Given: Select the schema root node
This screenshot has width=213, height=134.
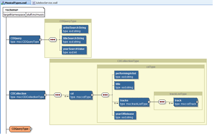Looking at the screenshot, I should (x=24, y=10).
